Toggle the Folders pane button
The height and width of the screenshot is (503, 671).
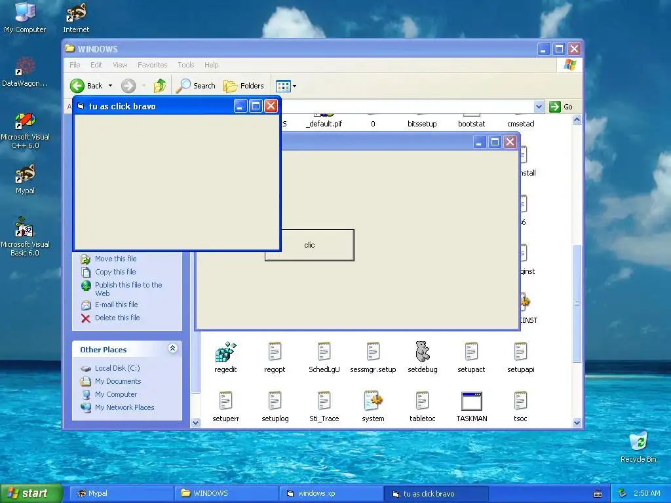tap(244, 86)
